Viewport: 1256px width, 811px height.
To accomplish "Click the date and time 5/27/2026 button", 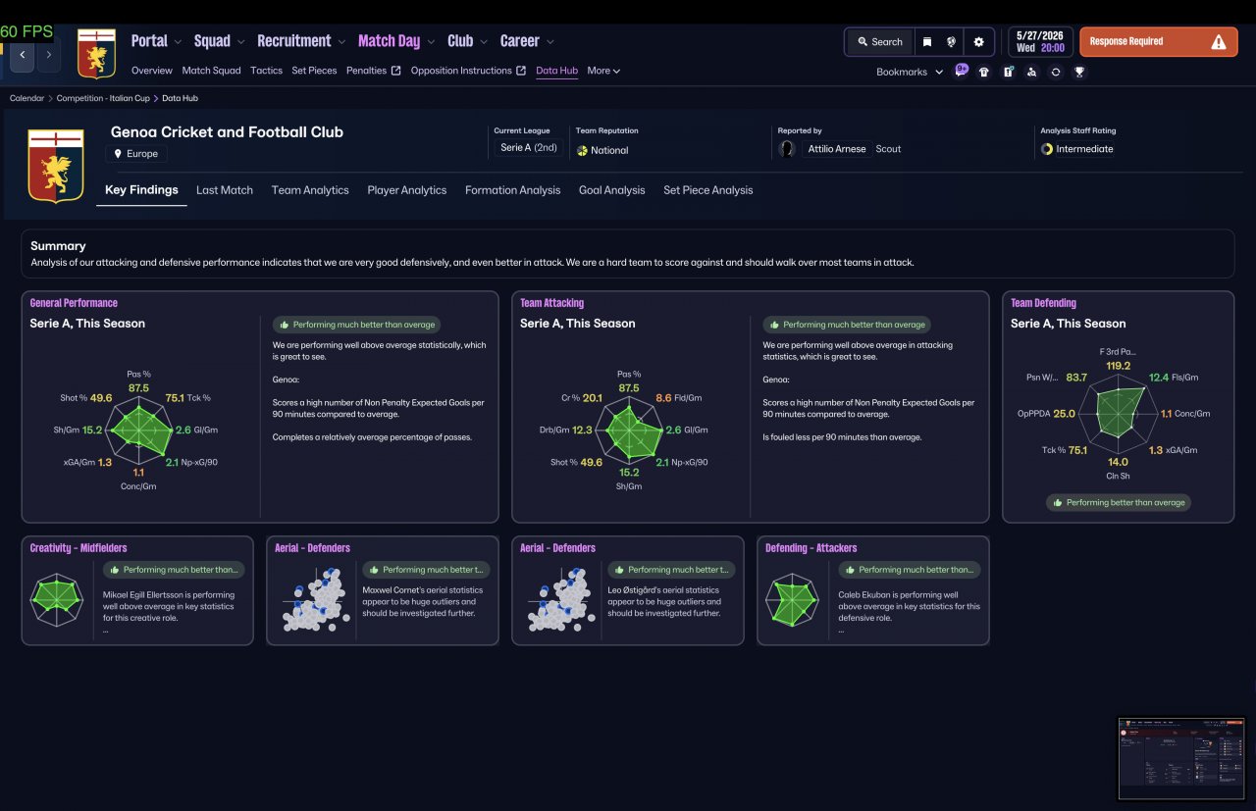I will (x=1039, y=41).
